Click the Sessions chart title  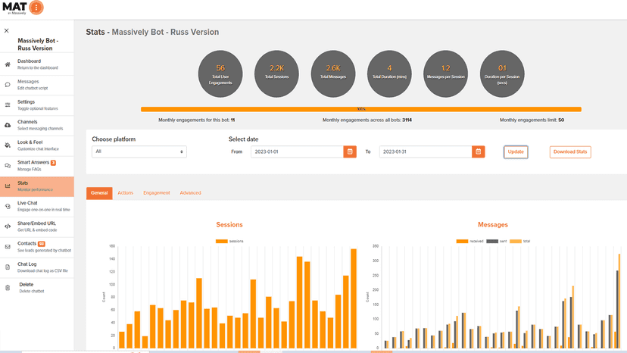point(229,224)
